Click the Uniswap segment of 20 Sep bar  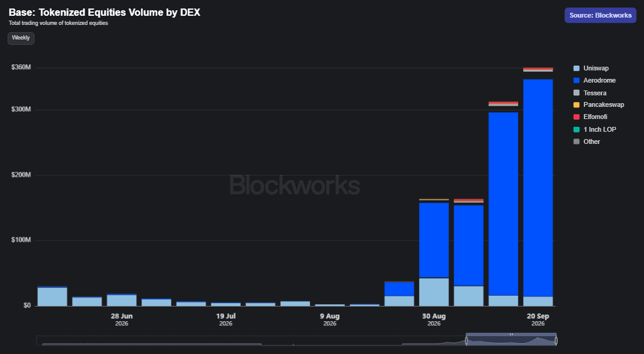point(538,301)
